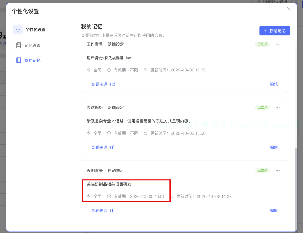The height and width of the screenshot is (233, 303).
Task: Click 已生效 badge on 工作背景 card
Action: click(x=263, y=44)
